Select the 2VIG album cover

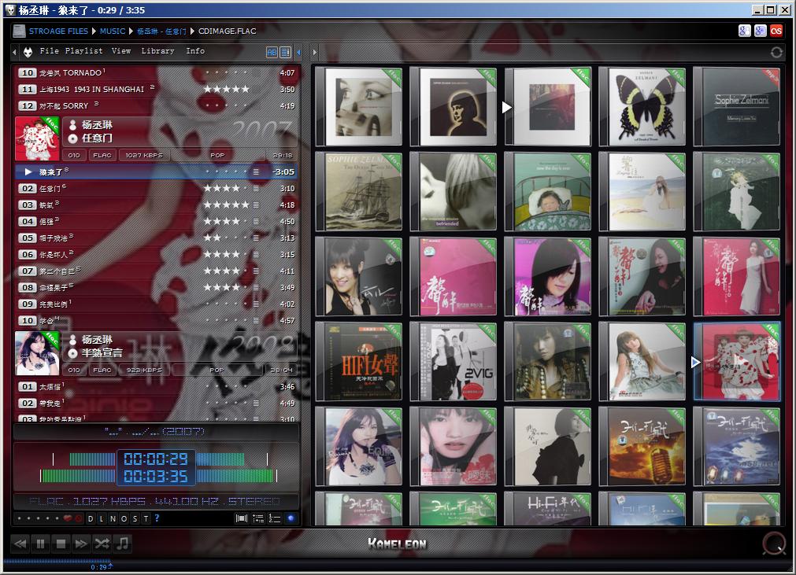(454, 362)
